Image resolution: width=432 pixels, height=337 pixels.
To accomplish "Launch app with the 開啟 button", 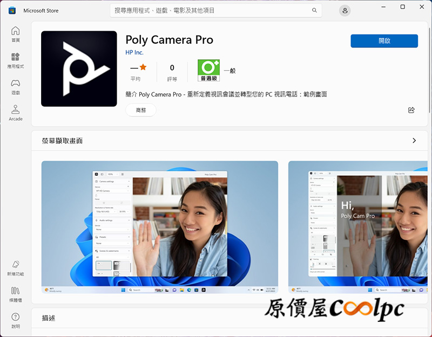I will [384, 41].
